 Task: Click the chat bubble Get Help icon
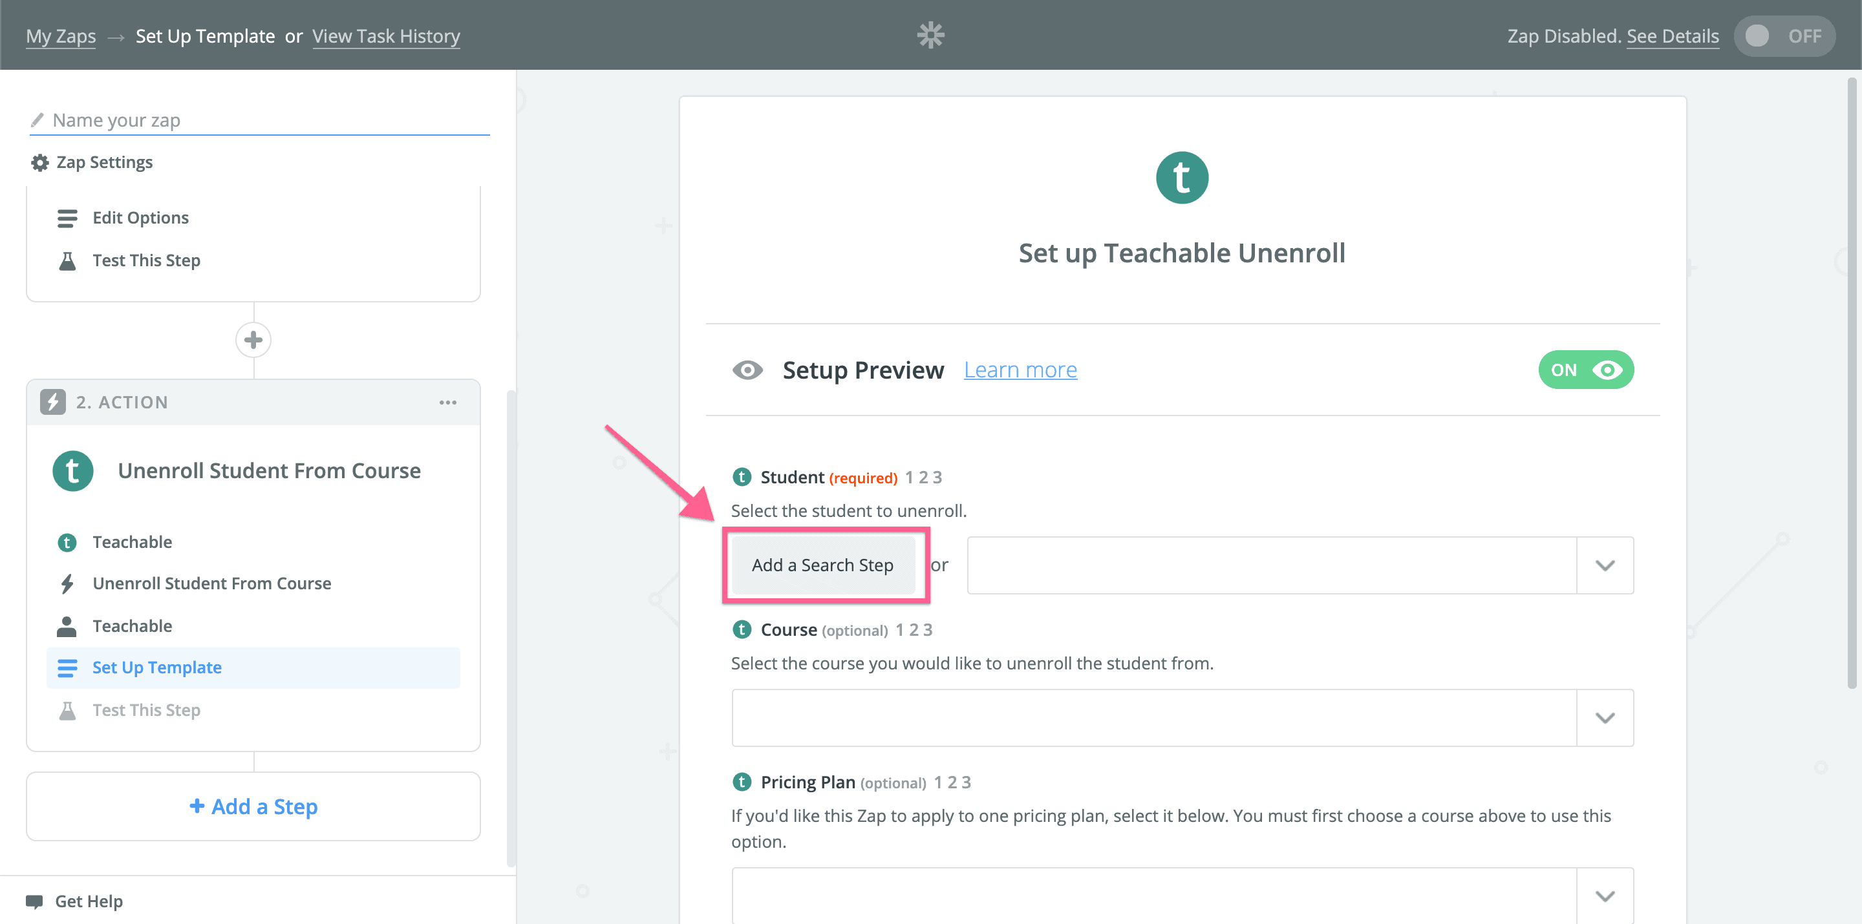pyautogui.click(x=34, y=901)
